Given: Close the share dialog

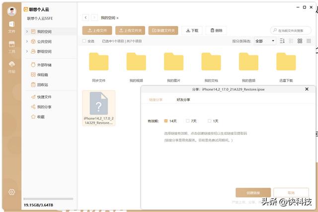Looking at the screenshot, I should pyautogui.click(x=307, y=89).
